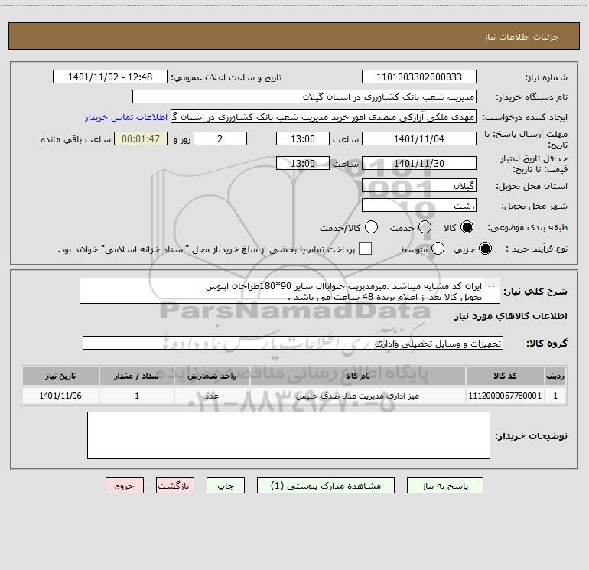
Task: Click the بازگشت back button
Action: [175, 486]
